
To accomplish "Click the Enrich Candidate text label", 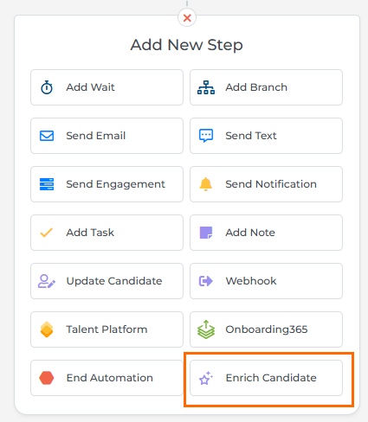I will click(271, 378).
